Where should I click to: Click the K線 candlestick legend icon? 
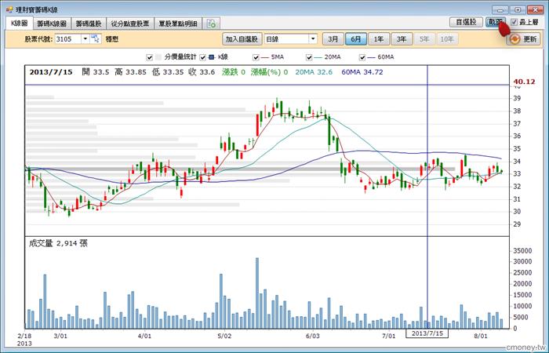point(212,56)
